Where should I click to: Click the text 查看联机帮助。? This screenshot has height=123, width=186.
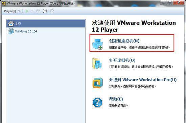[x=118, y=105]
